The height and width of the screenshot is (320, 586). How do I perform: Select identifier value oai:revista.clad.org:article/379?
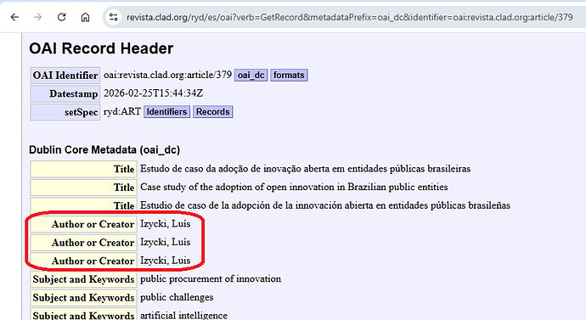[x=168, y=75]
